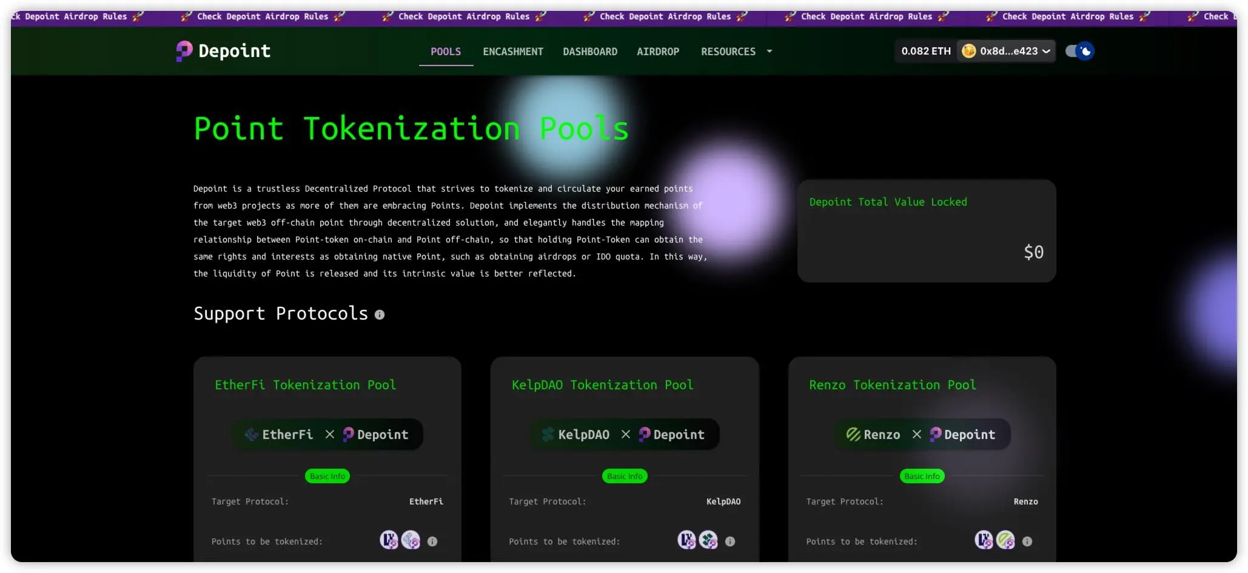Open the ENCASHMENT page

point(513,52)
